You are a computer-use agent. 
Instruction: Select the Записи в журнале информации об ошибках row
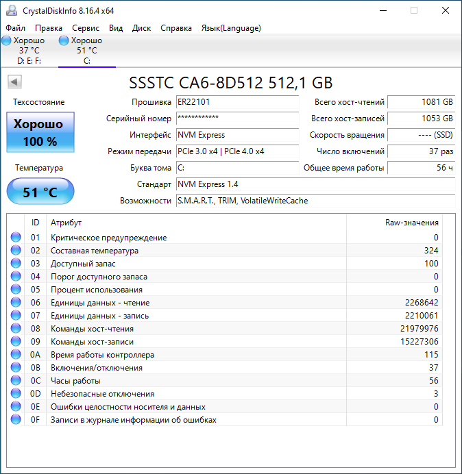[225, 420]
